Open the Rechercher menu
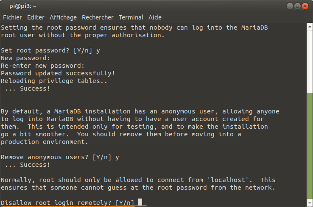Viewport: 313px width, 207px height. click(98, 17)
